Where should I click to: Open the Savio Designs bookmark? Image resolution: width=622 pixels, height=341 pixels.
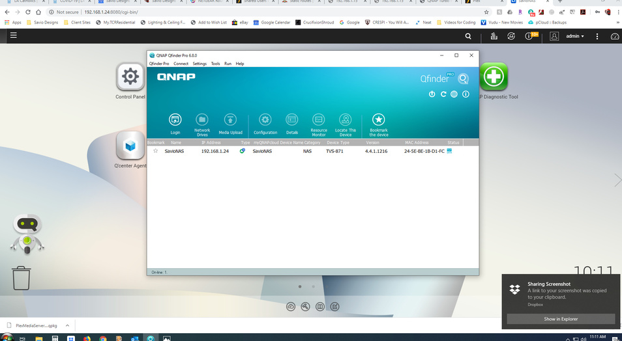coord(42,23)
